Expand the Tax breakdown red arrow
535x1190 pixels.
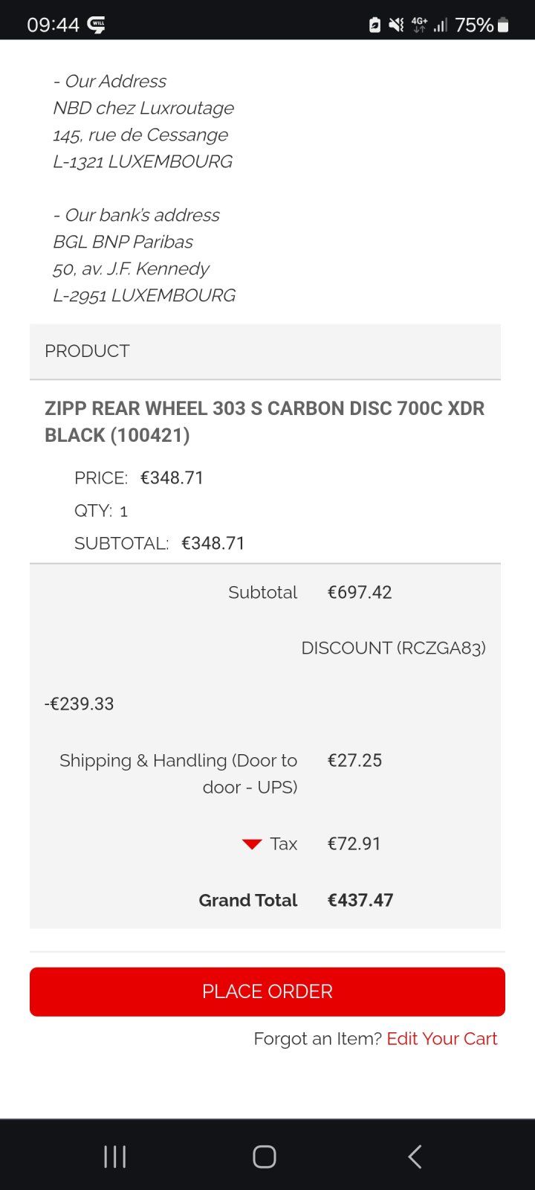click(x=252, y=844)
